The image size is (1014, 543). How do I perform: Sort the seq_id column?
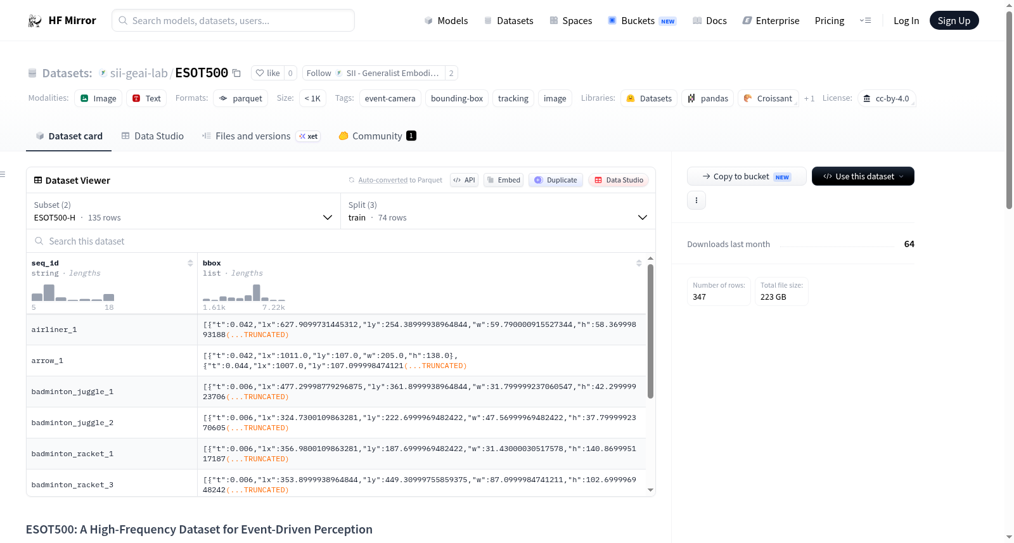(190, 263)
